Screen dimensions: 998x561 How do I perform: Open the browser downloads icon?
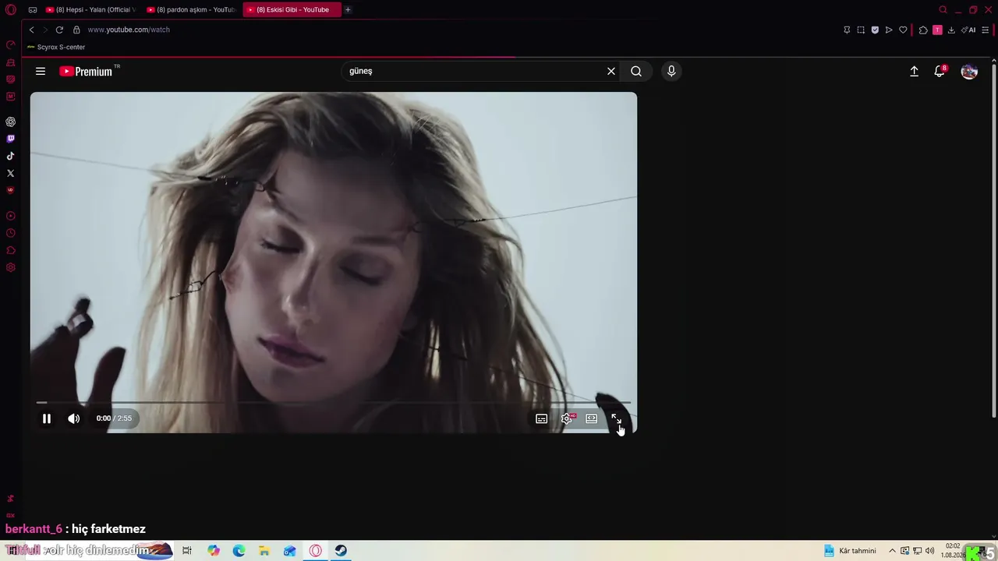tap(951, 30)
